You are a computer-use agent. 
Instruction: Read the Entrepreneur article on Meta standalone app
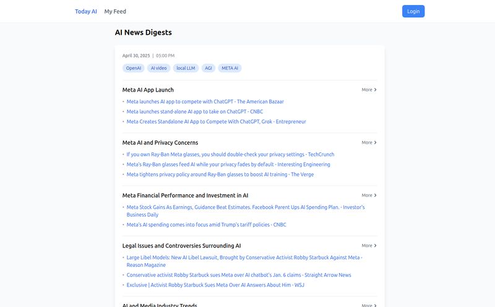216,121
